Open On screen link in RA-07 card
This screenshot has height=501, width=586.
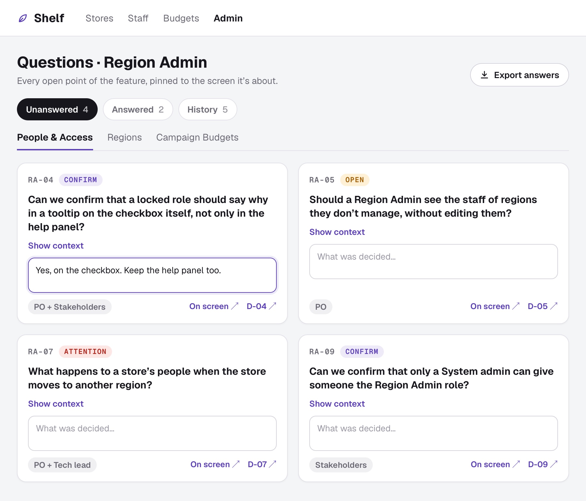[215, 464]
